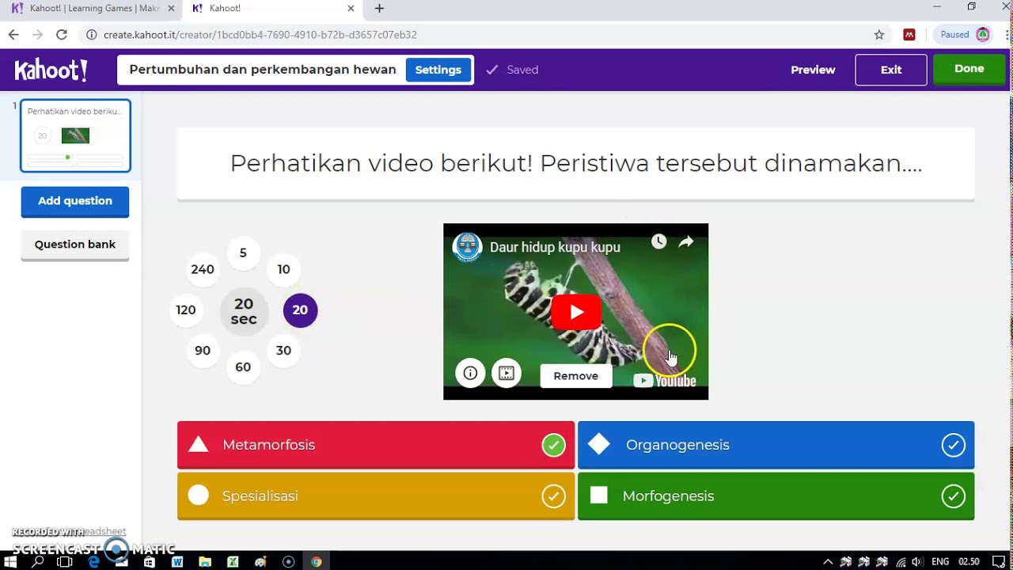Open the red browser extension icon

pos(909,35)
